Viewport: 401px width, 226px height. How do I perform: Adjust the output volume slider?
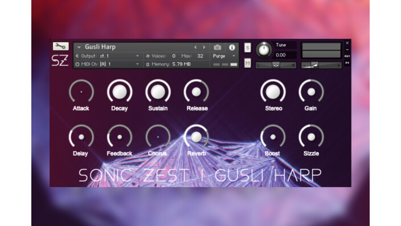[321, 65]
